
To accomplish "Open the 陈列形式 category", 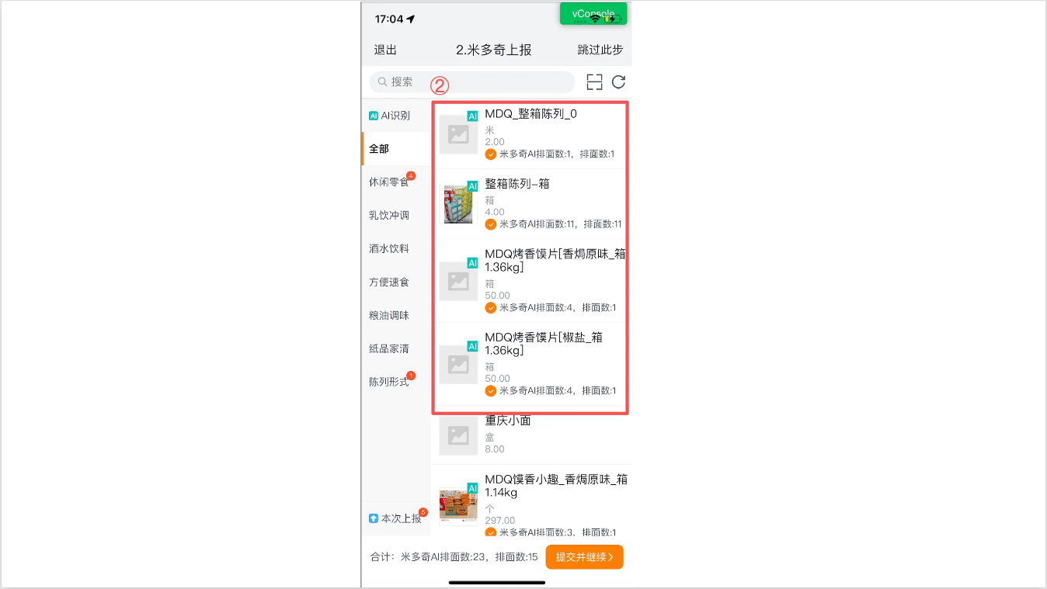I will 395,383.
